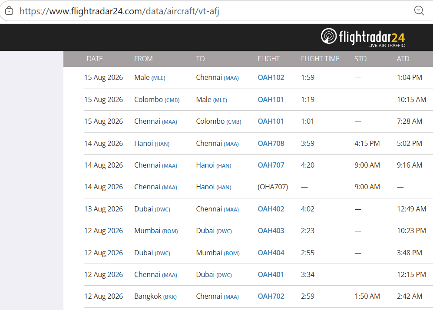The image size is (433, 310).
Task: Open flight OAH401 link
Action: coord(271,275)
